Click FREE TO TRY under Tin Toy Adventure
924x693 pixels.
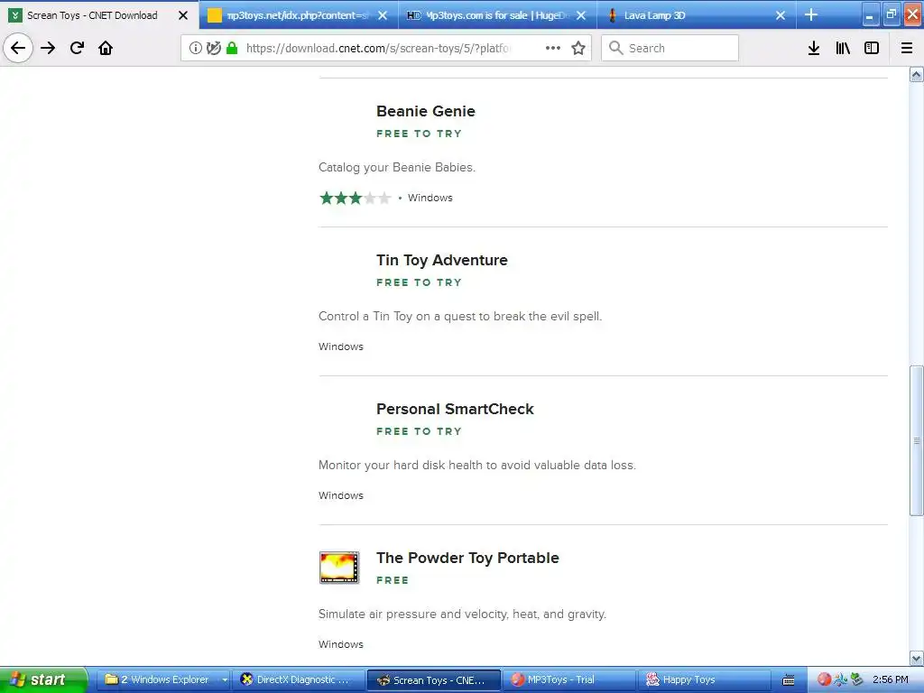[419, 282]
